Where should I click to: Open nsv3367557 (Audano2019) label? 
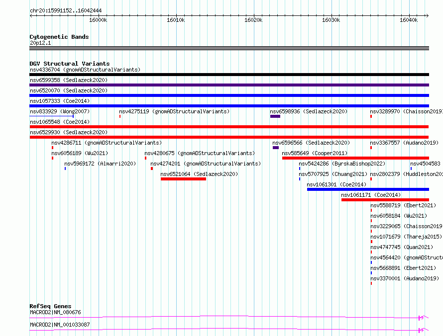pyautogui.click(x=404, y=143)
